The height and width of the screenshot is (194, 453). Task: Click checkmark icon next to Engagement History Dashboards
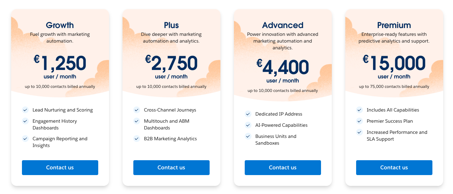25,121
